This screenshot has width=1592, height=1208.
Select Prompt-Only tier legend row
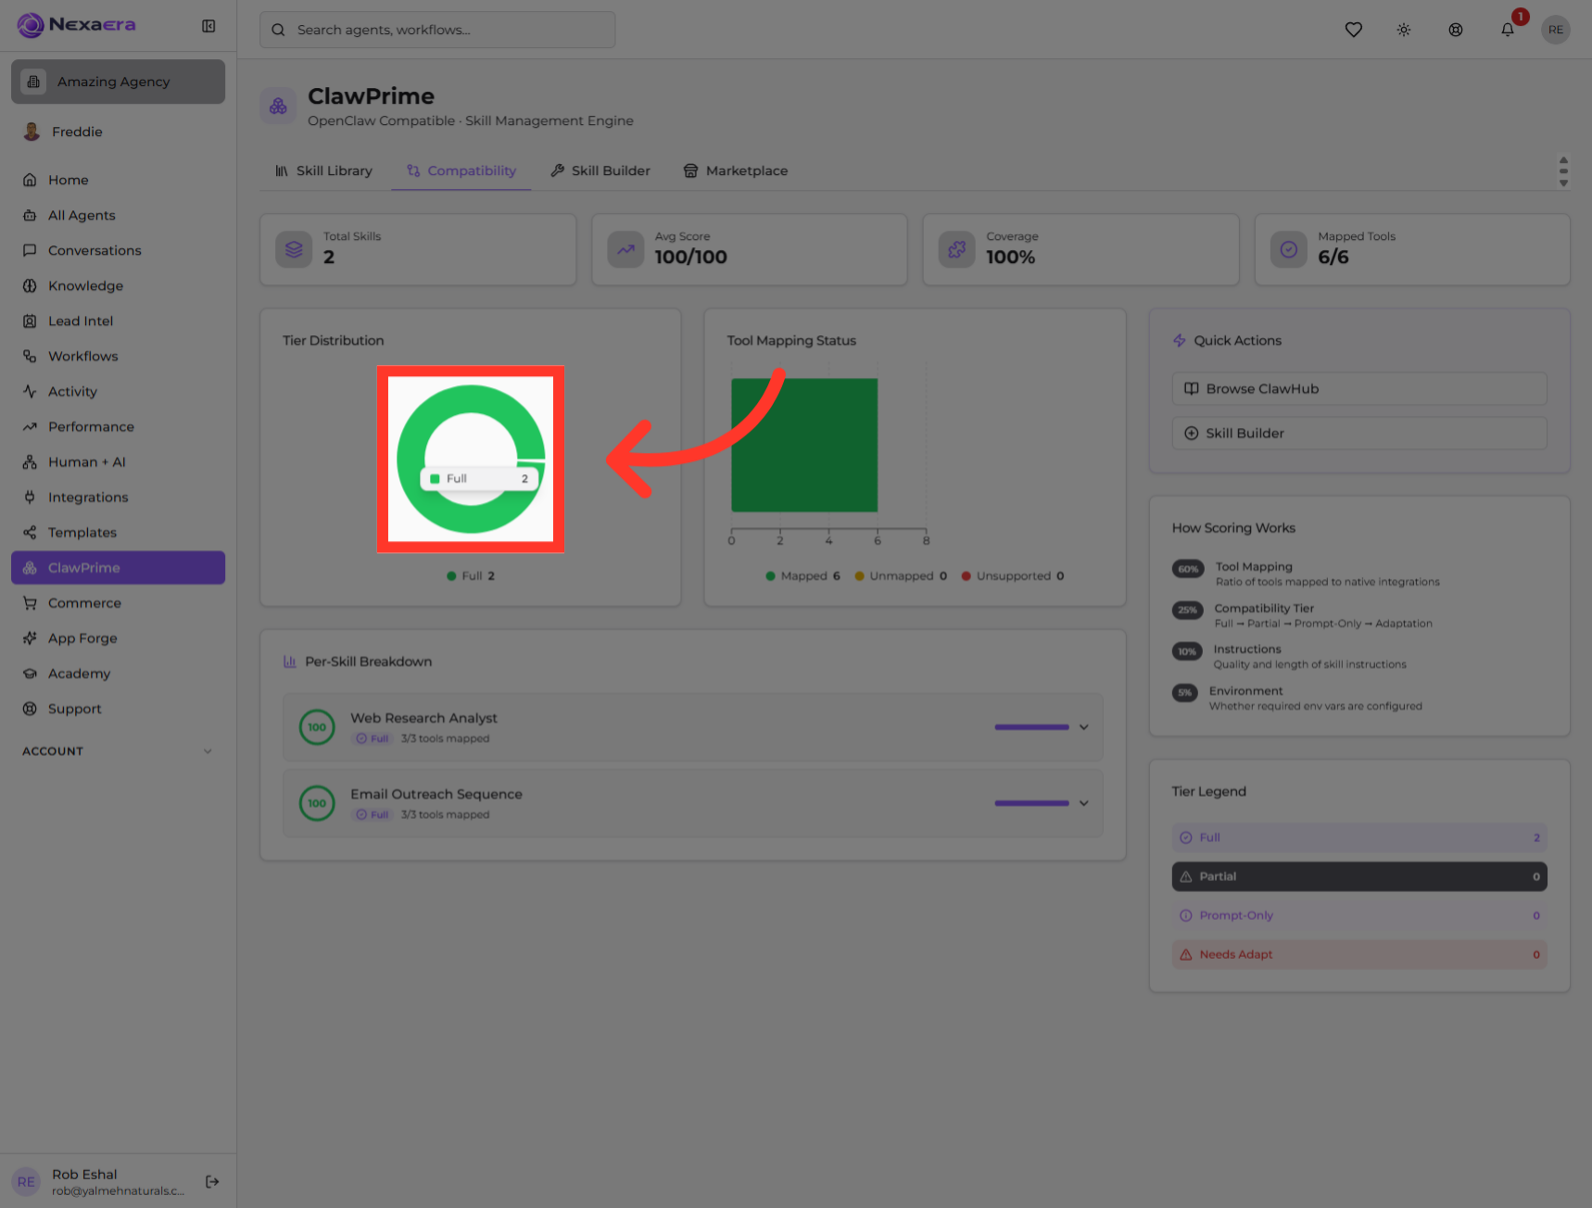1358,915
